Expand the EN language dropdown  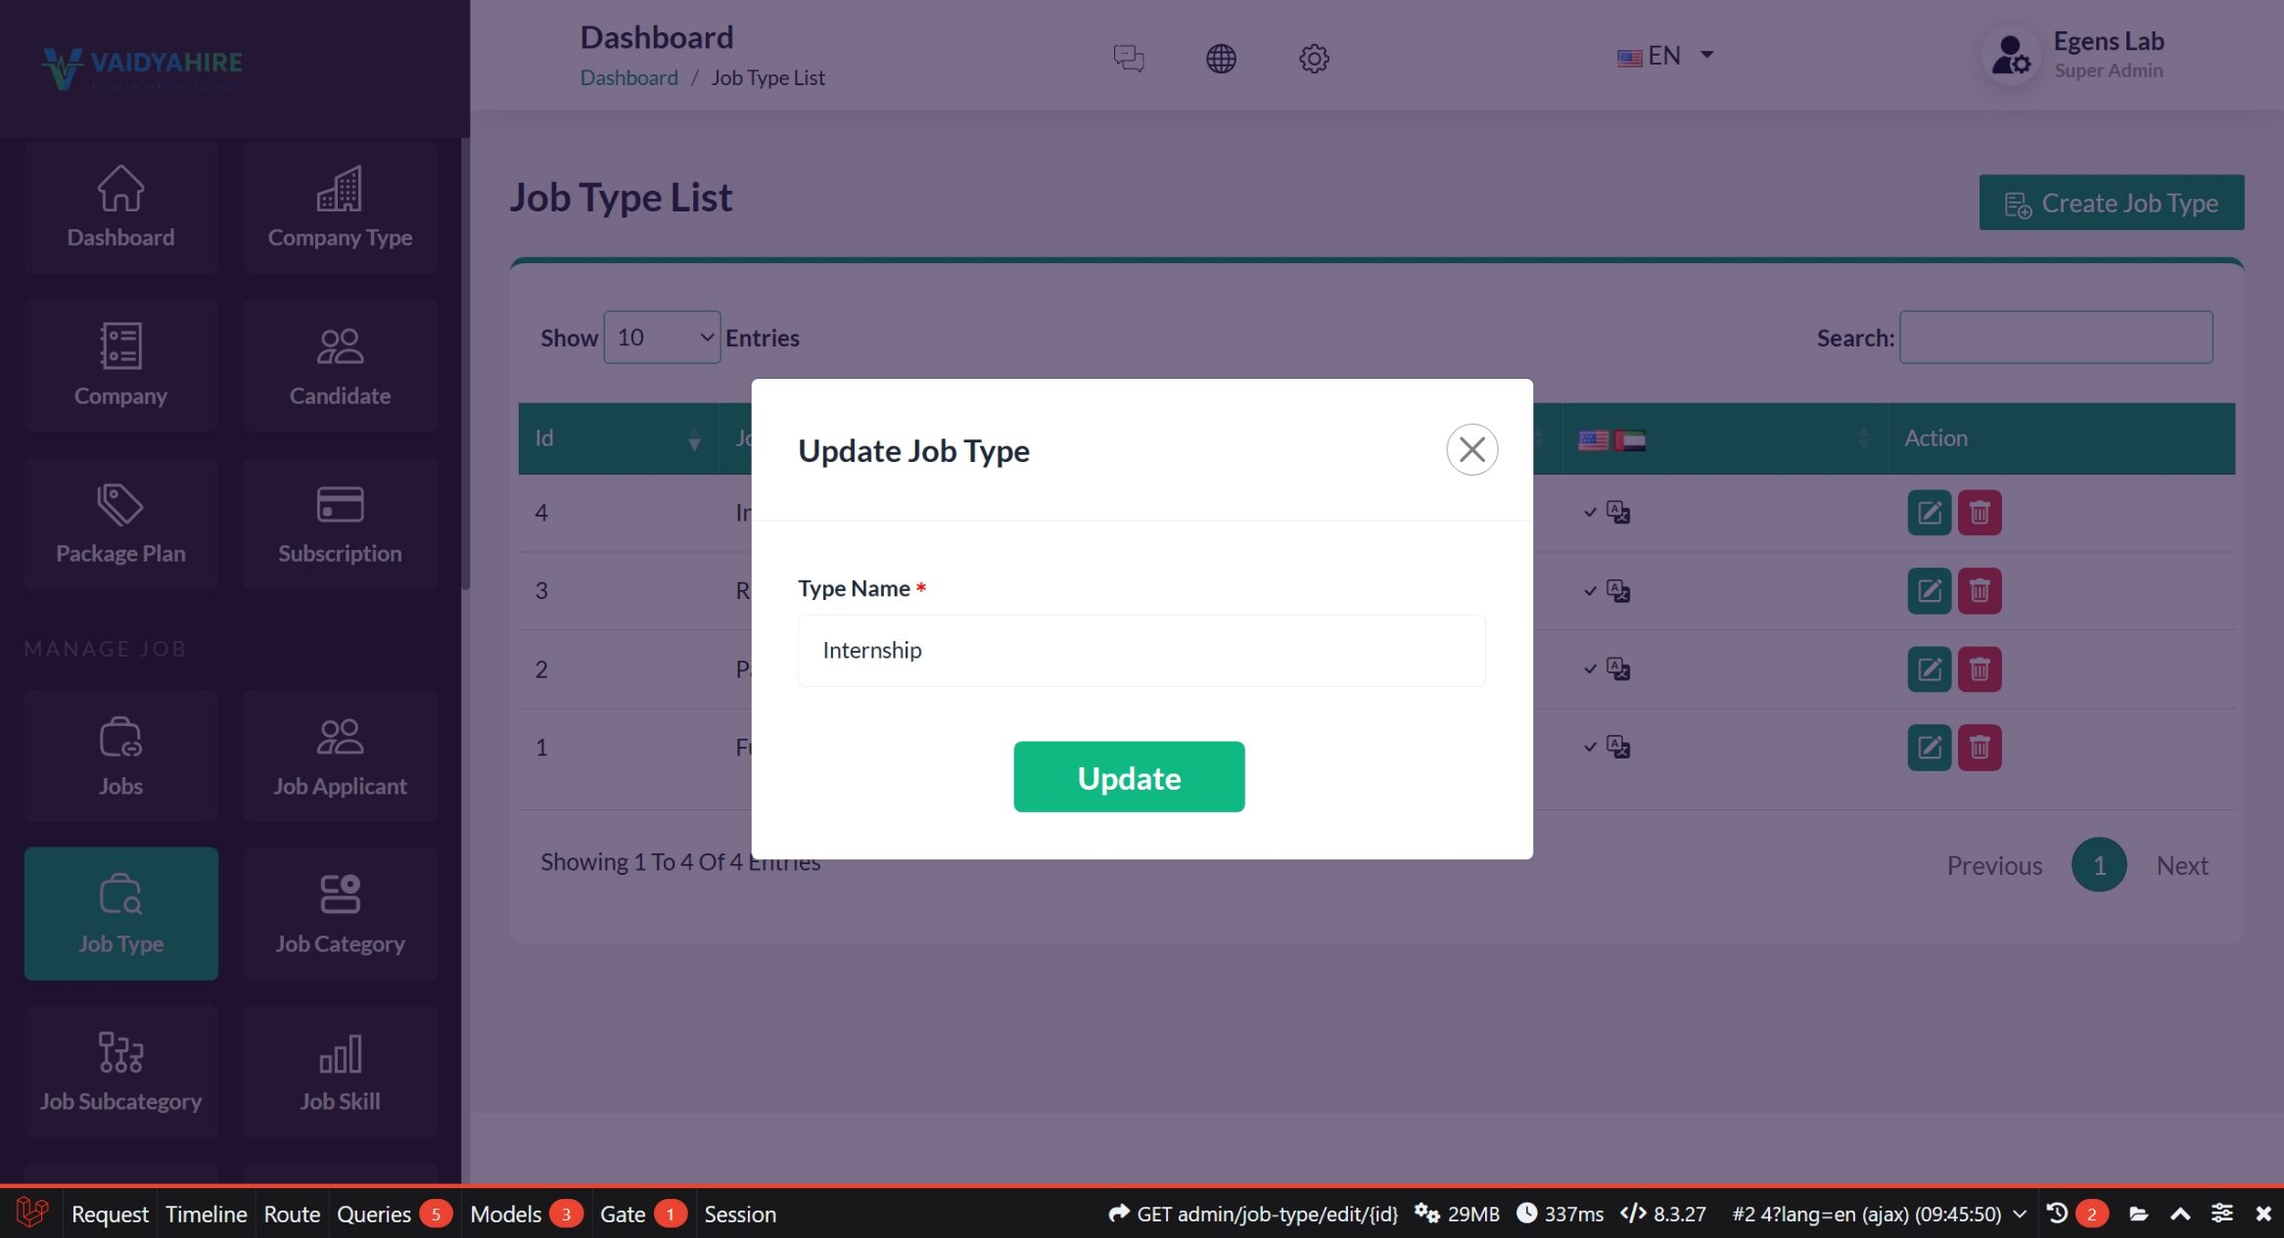tap(1664, 56)
